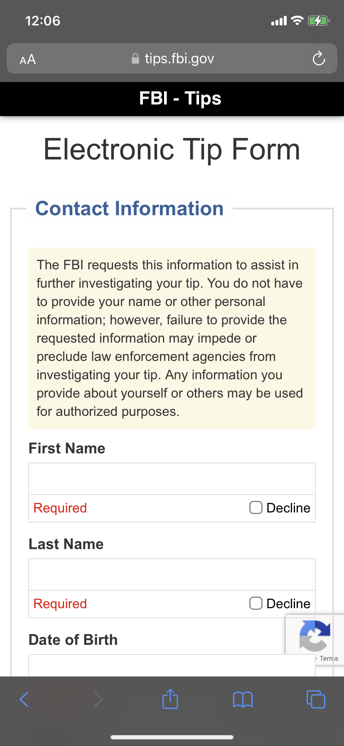Focus the Last Name text field
344x746 pixels.
172,574
